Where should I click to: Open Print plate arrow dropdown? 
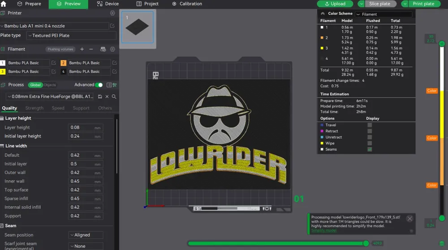405,4
